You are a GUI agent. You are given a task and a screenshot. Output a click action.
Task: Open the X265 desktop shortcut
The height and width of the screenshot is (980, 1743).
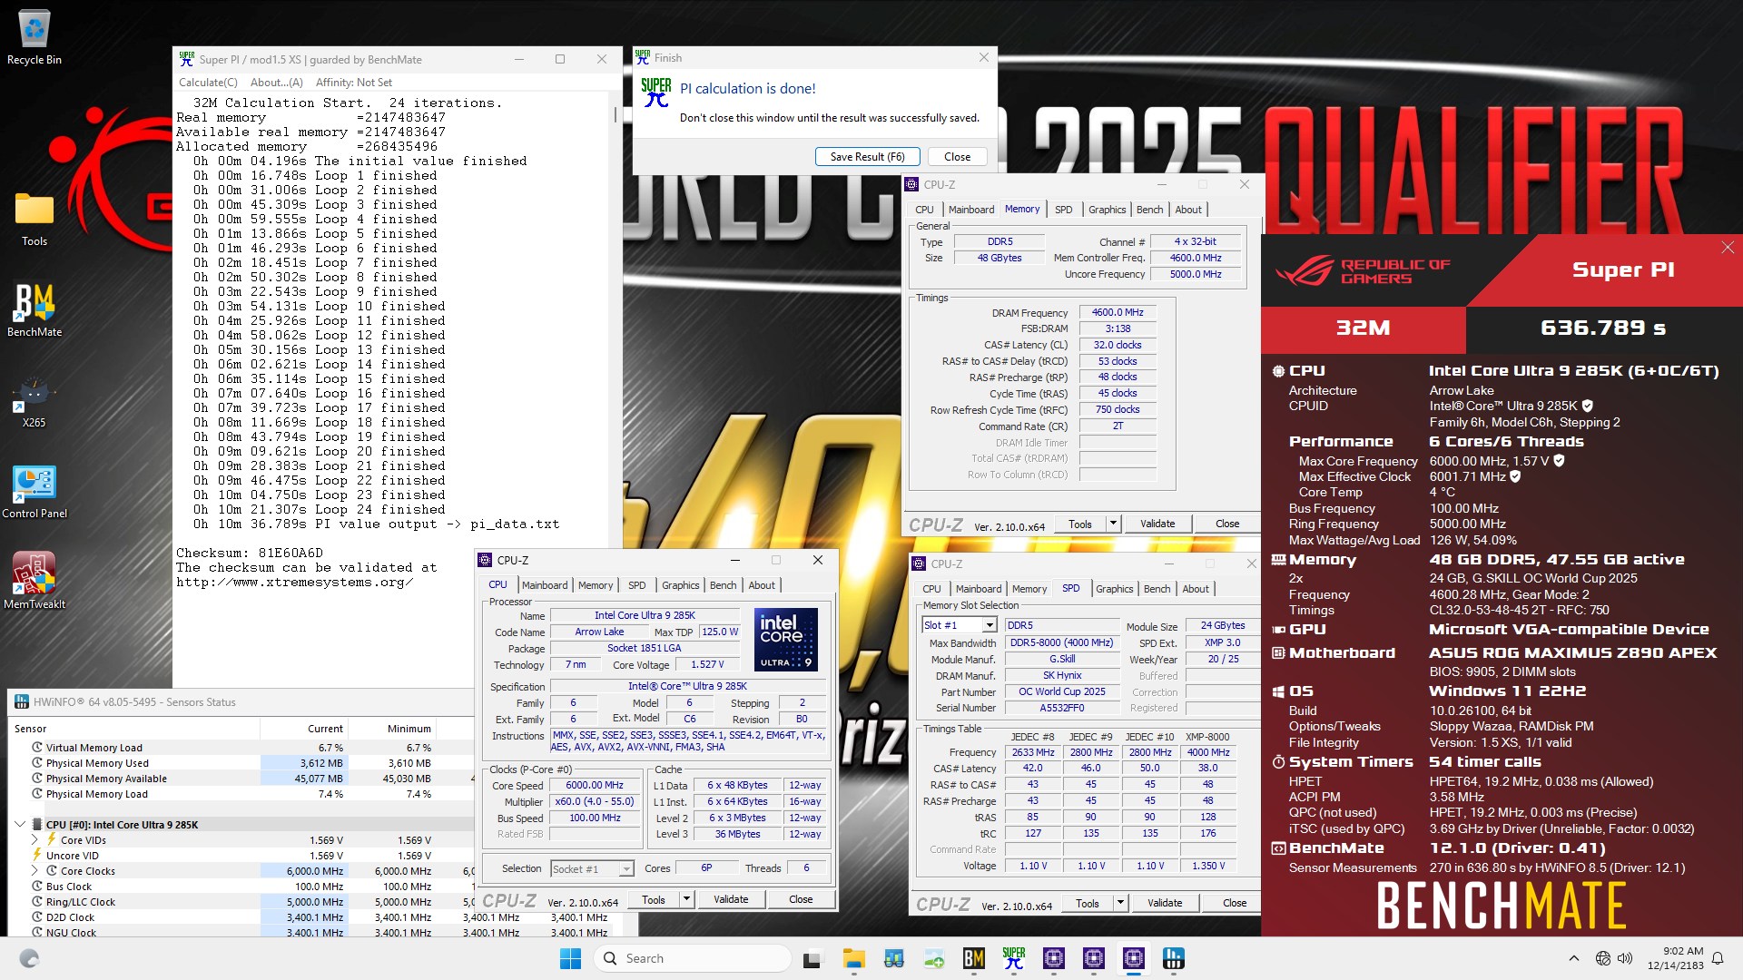tap(34, 401)
